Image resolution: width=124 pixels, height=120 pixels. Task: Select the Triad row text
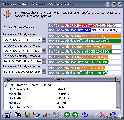tap(17, 103)
